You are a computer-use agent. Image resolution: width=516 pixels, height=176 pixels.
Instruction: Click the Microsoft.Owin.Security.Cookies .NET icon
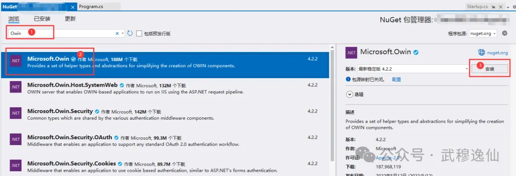tap(15, 165)
